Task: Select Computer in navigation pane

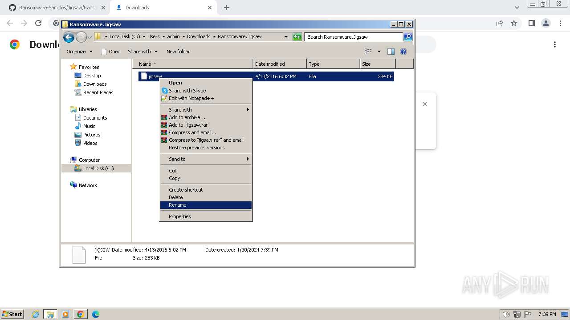Action: [89, 160]
